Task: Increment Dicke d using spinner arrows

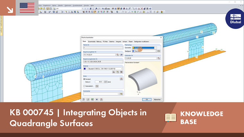Action: coord(105,81)
